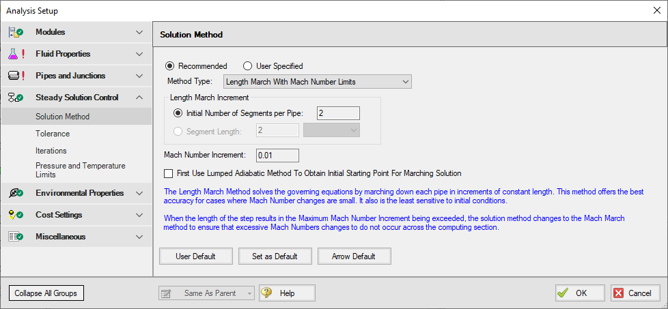
Task: Expand the Pipes and Junctions chevron
Action: [x=139, y=76]
